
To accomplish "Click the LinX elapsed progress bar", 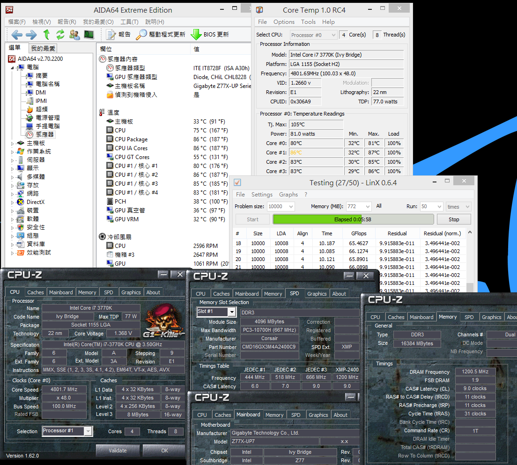I will 353,219.
